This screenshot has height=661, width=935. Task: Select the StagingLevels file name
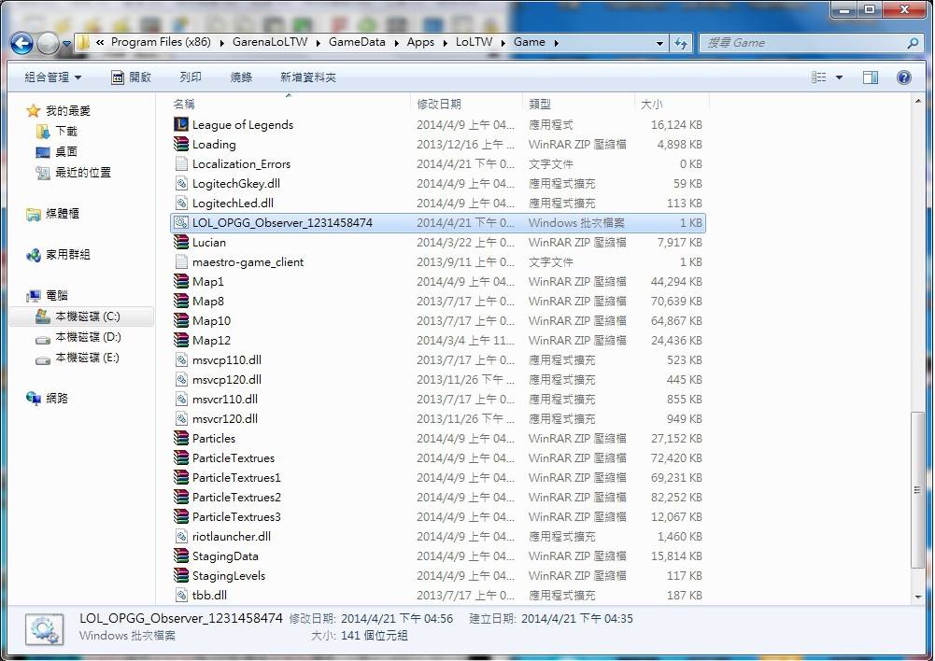click(229, 576)
